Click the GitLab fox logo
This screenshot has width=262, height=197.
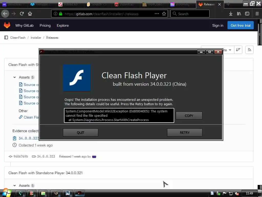[x=7, y=25]
